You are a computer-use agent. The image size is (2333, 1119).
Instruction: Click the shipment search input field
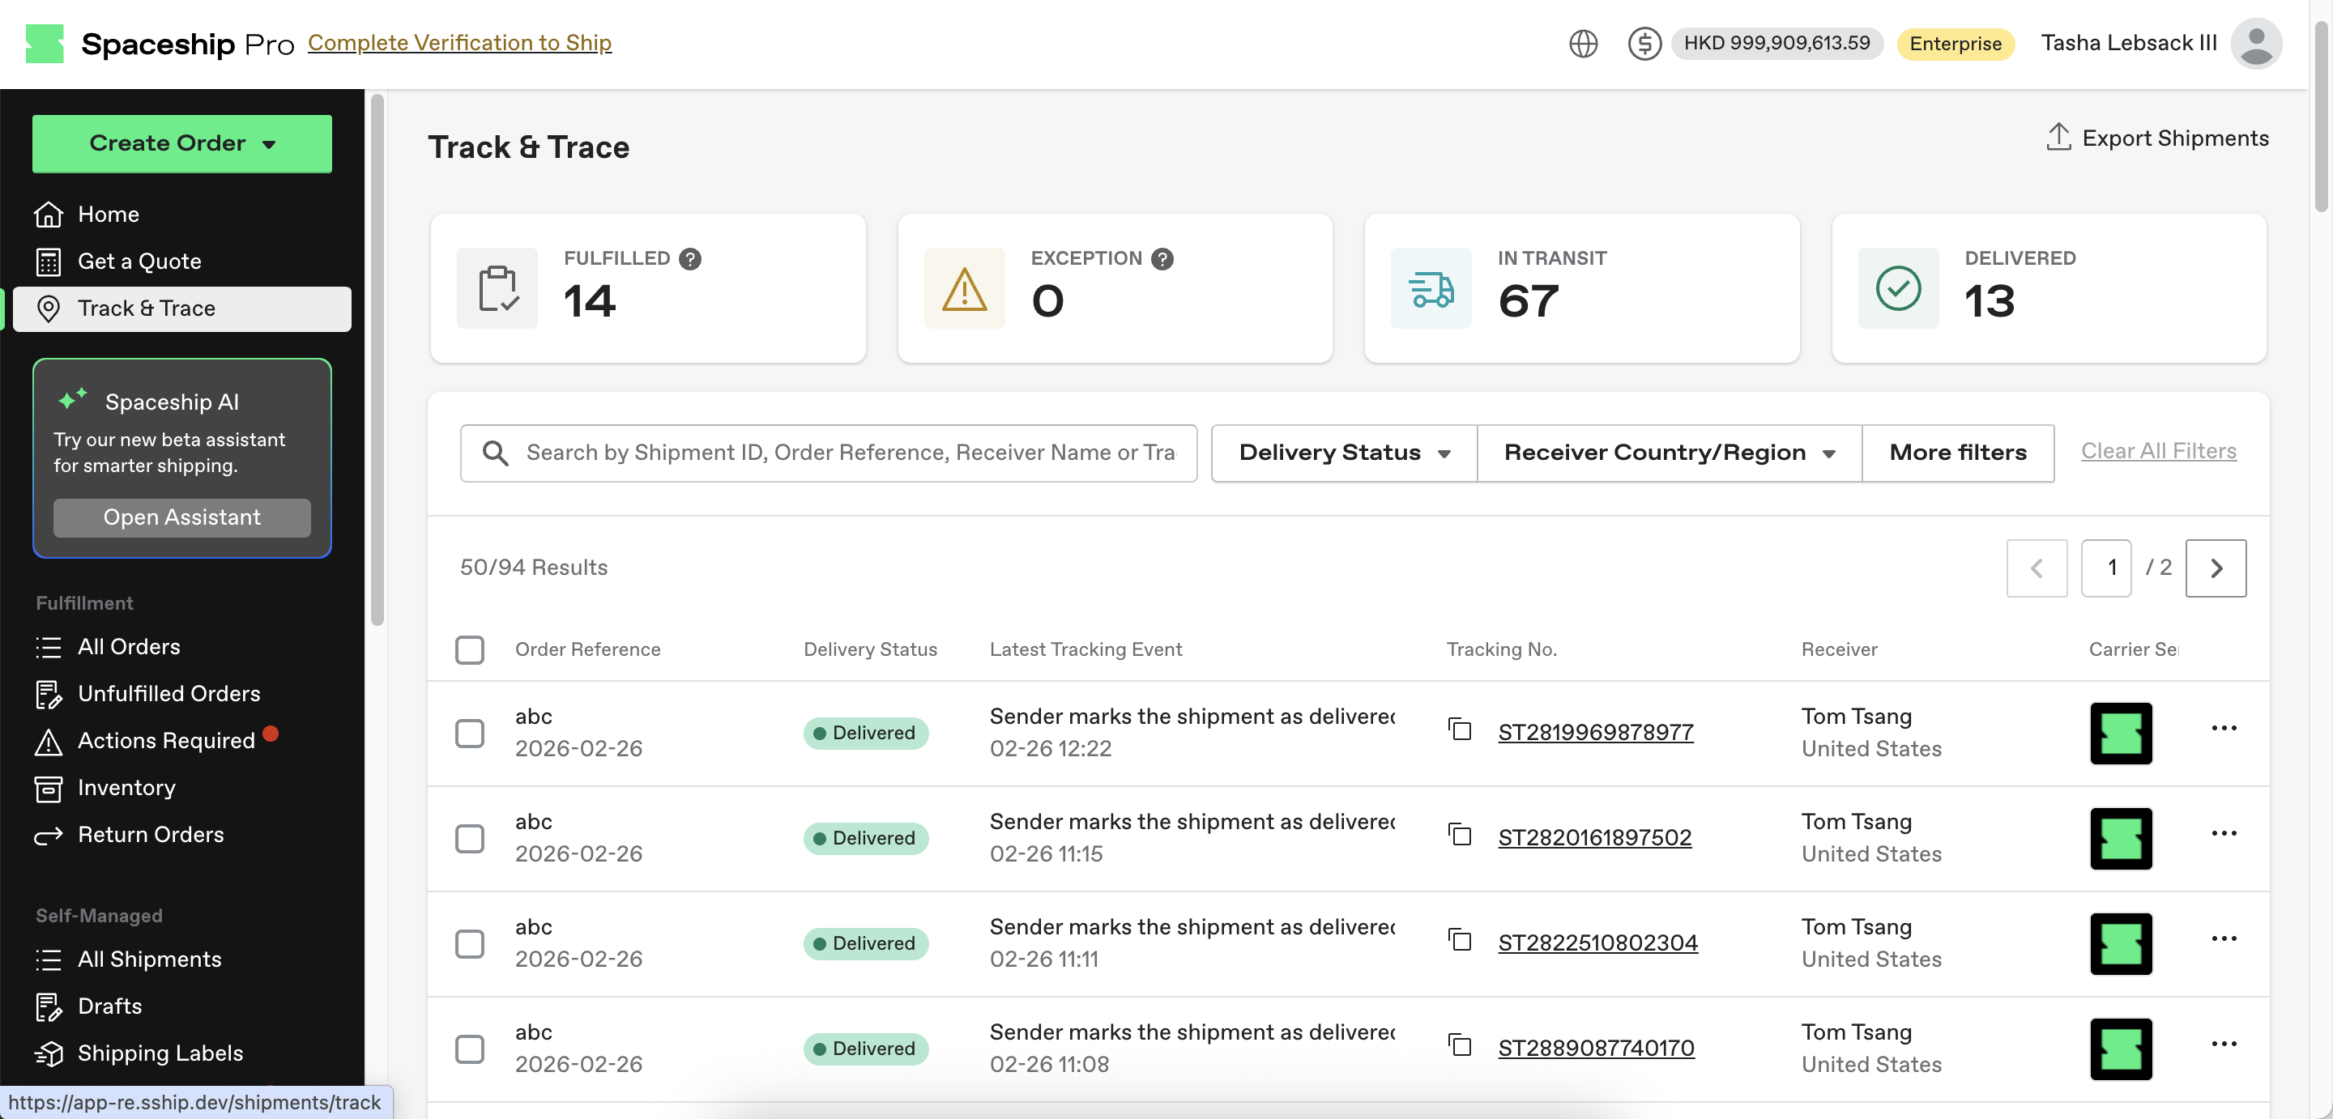pyautogui.click(x=849, y=453)
